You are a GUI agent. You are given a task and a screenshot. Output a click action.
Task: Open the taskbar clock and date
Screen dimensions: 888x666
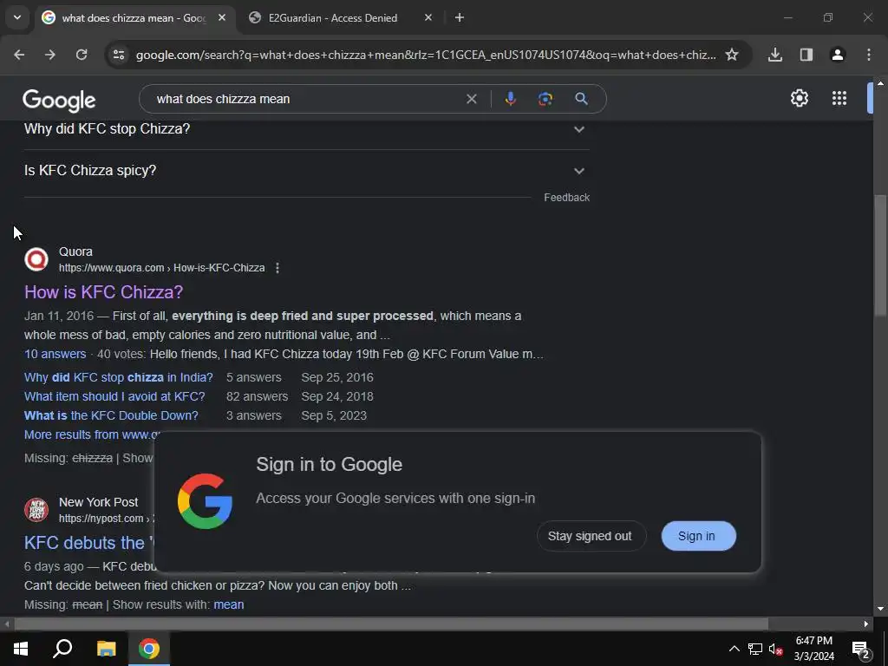(x=813, y=649)
